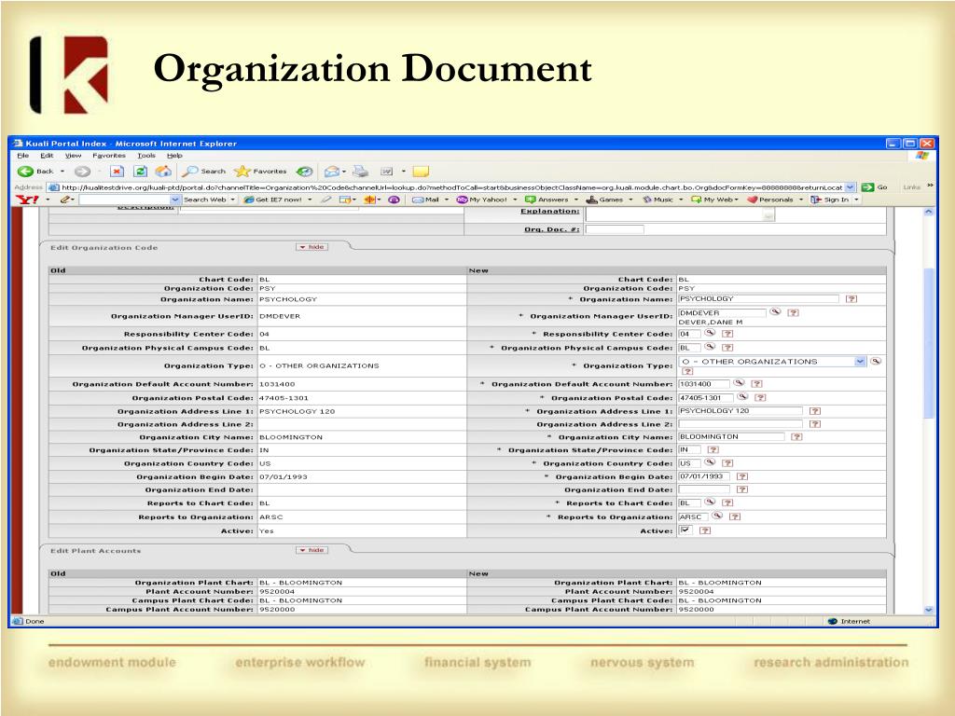
Task: Open the Games toolbar dropdown
Action: [x=630, y=200]
